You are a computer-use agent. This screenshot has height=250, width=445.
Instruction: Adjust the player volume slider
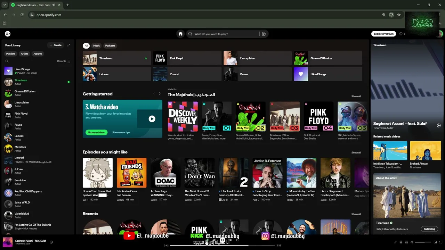point(422,242)
